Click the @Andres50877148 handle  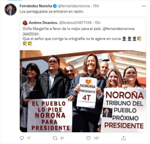75,23
